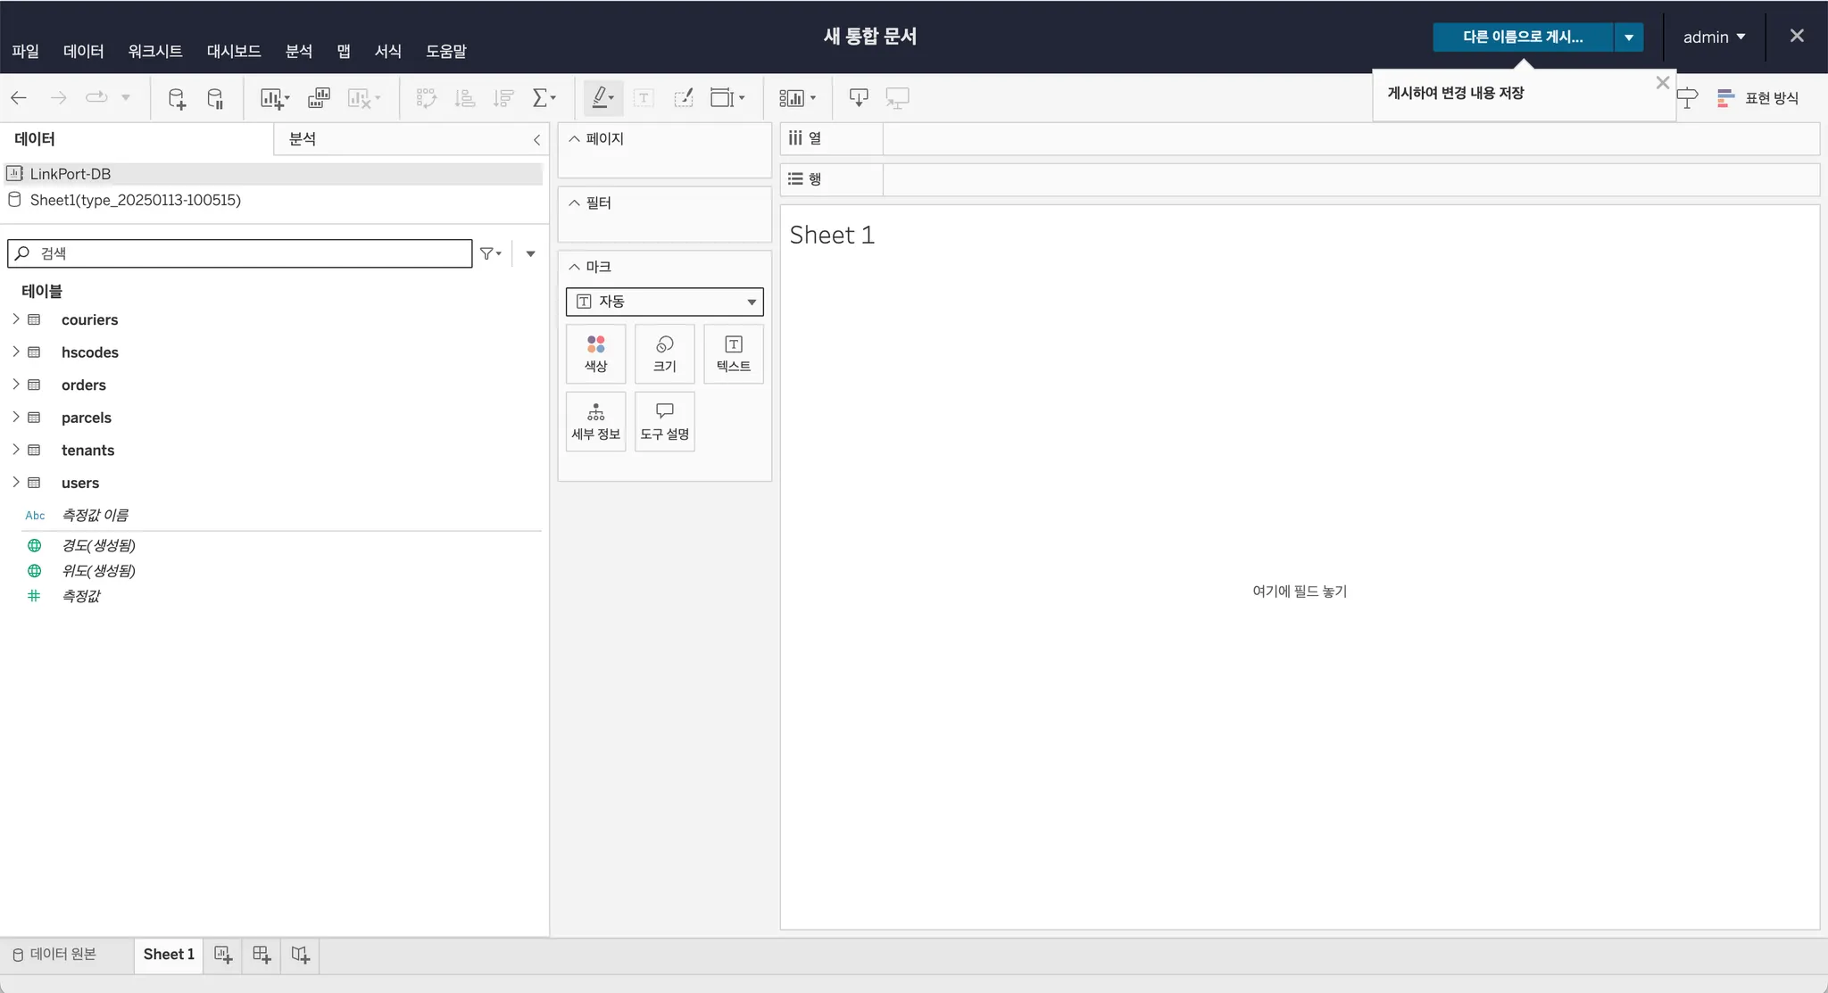The width and height of the screenshot is (1828, 993).
Task: Open the Worksheet menu
Action: click(154, 51)
